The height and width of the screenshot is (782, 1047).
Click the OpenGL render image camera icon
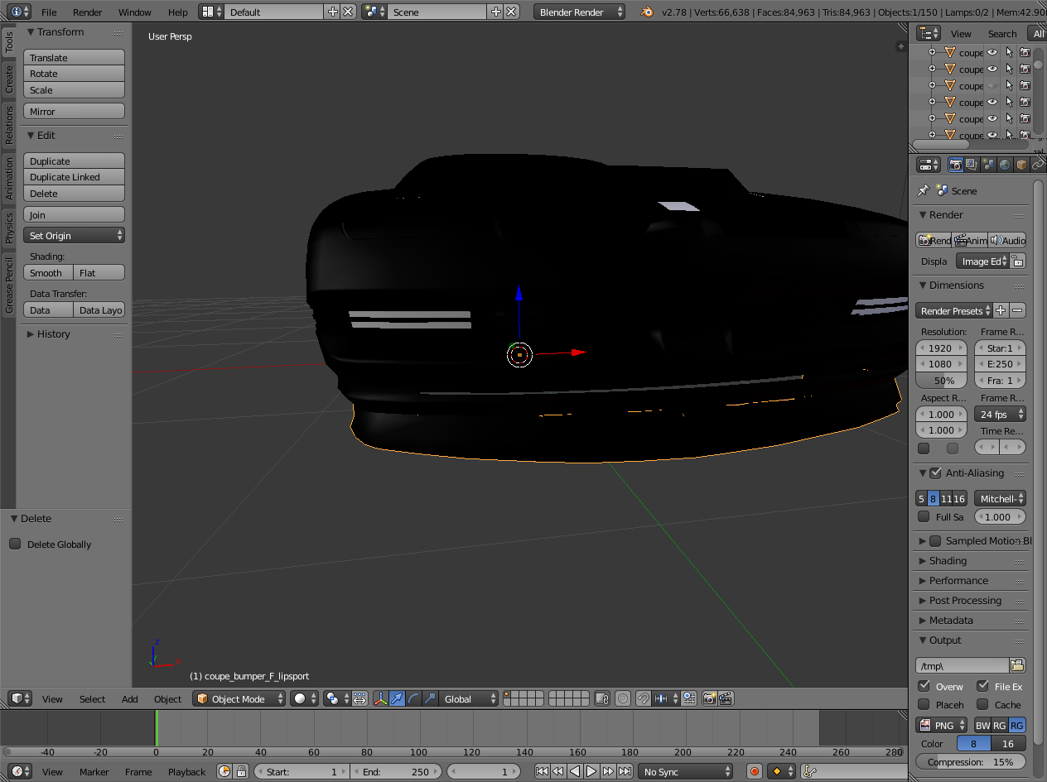coord(709,698)
